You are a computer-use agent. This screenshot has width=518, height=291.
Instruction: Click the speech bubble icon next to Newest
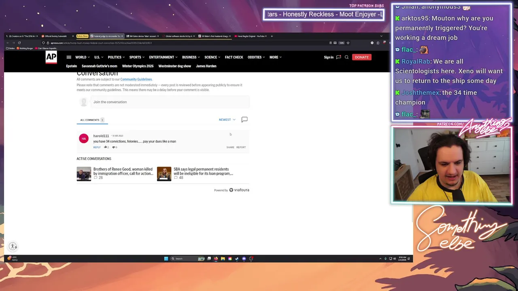[244, 120]
